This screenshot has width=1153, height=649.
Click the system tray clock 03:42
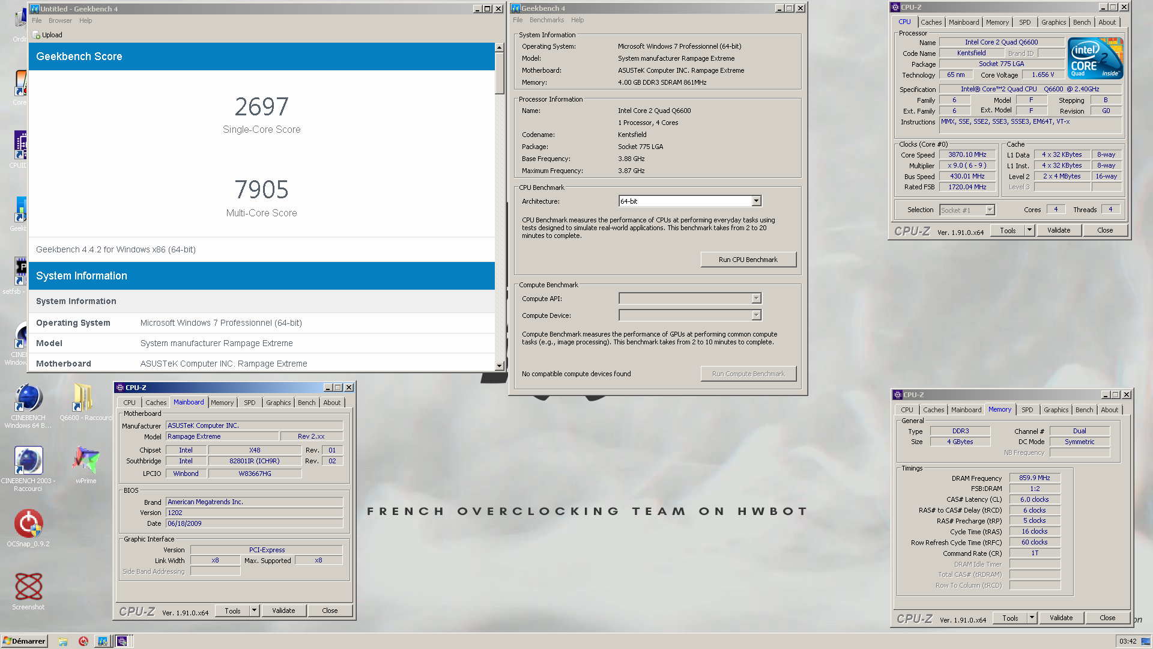click(x=1128, y=641)
